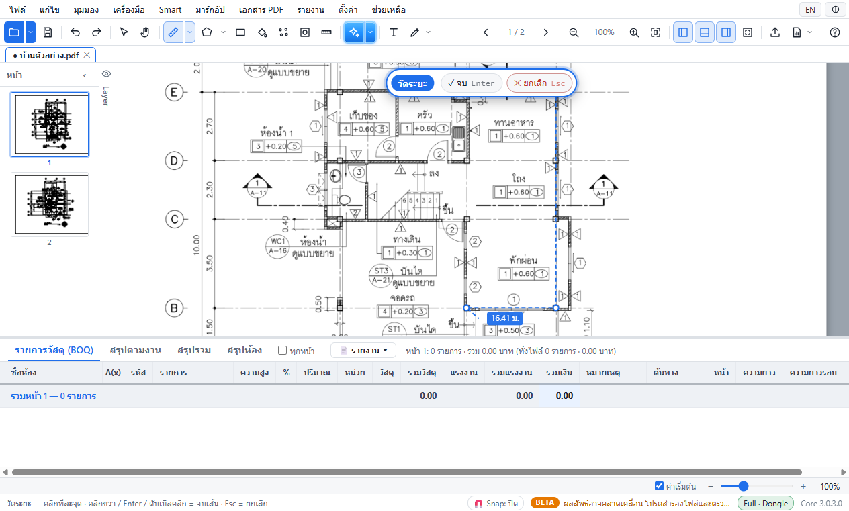
Task: Select the text annotation tool
Action: [394, 32]
